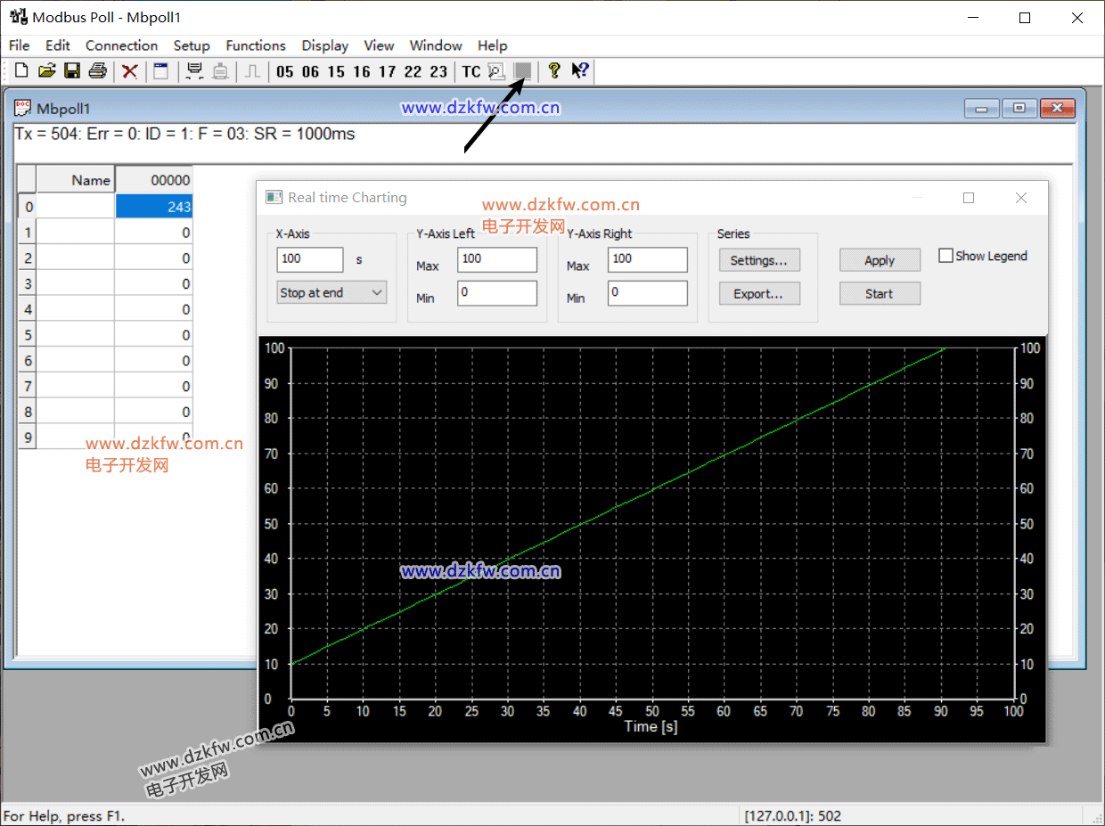Open the series Settings... button
This screenshot has width=1105, height=826.
tap(758, 260)
